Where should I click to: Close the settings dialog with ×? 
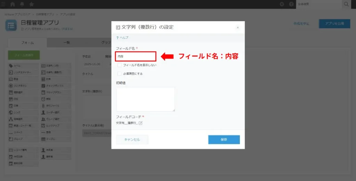coord(238,27)
